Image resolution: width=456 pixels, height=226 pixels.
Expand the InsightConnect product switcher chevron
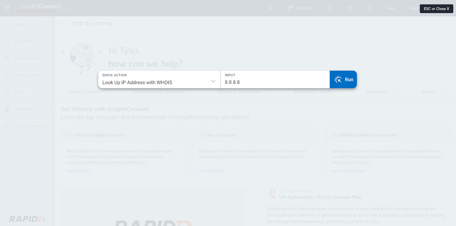point(68,8)
